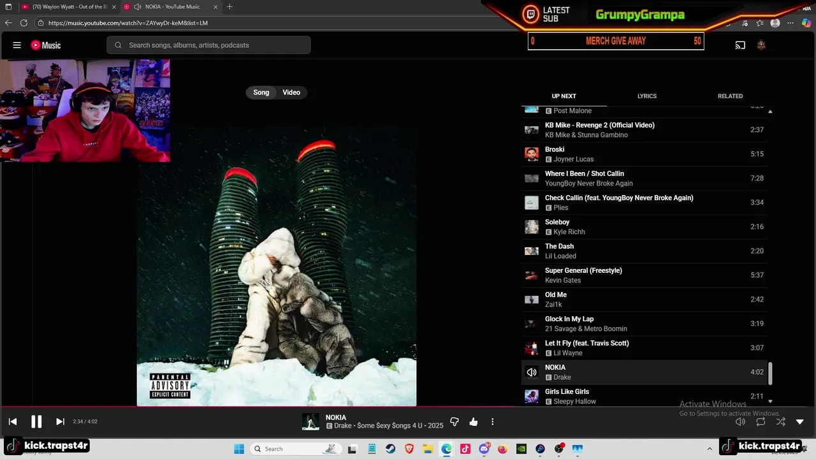Click the search songs input field
The width and height of the screenshot is (816, 459).
[208, 45]
